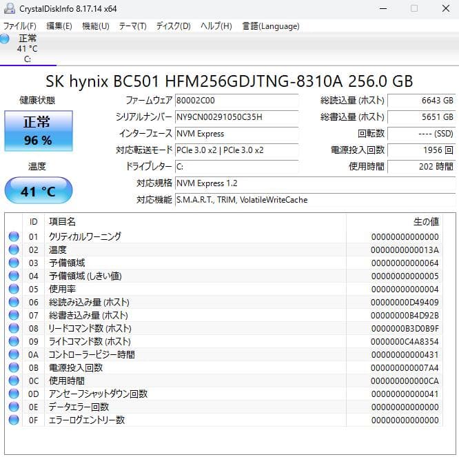The image size is (459, 457).
Task: Click status orb for 06 総読み込み量 row
Action: (14, 302)
